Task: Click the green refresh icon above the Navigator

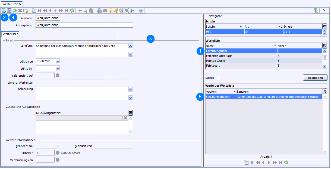Action: [x=316, y=11]
